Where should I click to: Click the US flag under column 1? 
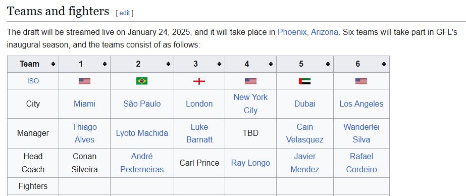[84, 81]
